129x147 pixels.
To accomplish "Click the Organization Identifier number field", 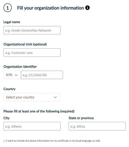I will pyautogui.click(x=42, y=75).
